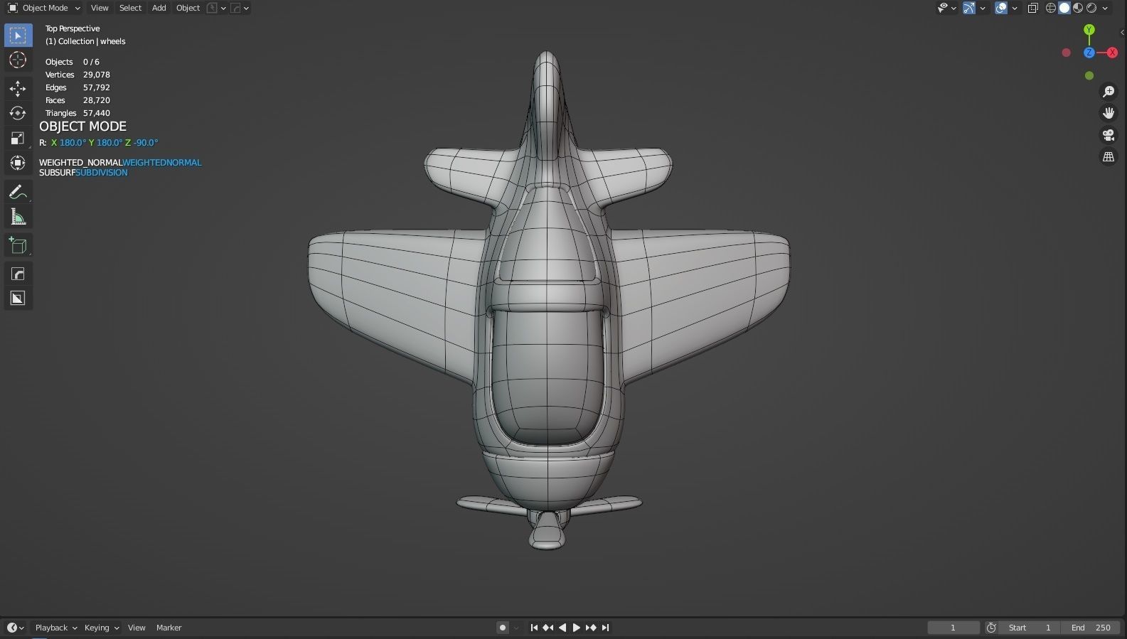The image size is (1127, 639).
Task: Expand the sidebar with the small arrow
Action: coord(1122,33)
